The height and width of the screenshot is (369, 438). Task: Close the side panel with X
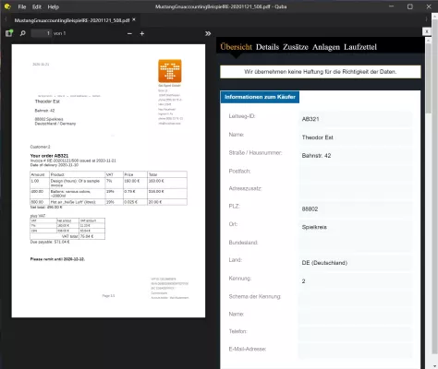point(427,31)
